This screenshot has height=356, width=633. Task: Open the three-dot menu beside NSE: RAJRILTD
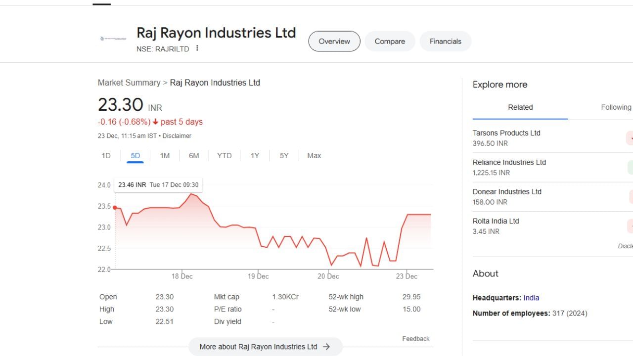(x=197, y=48)
